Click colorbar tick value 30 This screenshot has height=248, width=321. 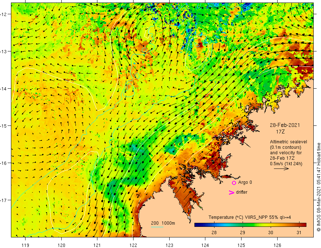[271, 232]
